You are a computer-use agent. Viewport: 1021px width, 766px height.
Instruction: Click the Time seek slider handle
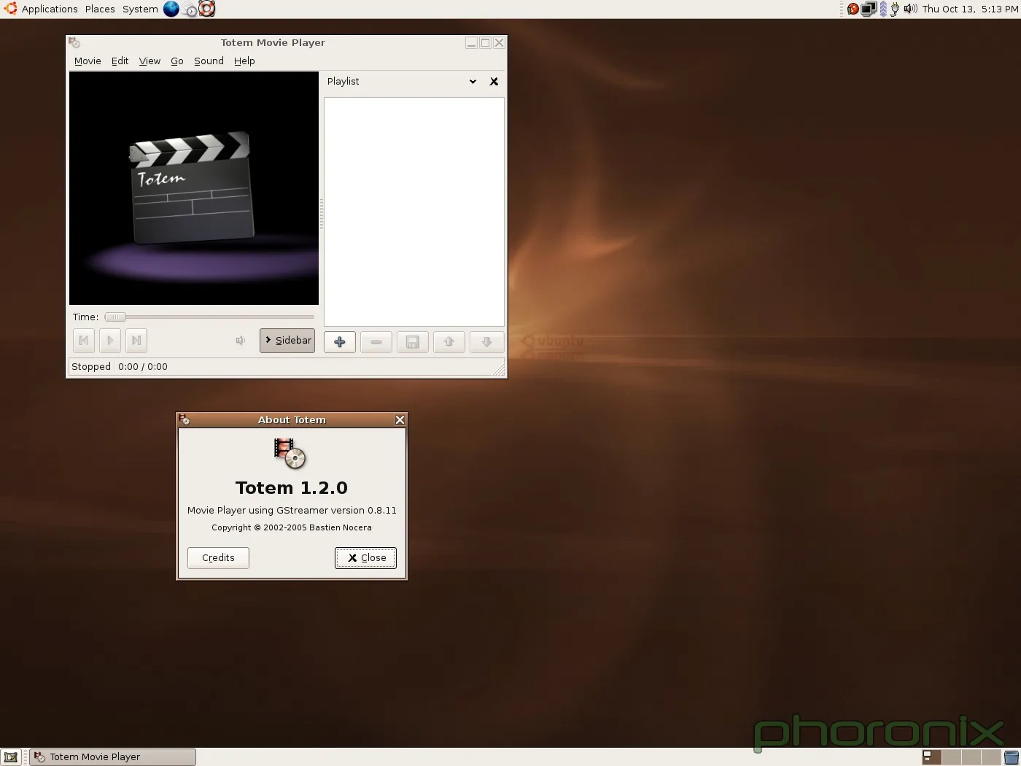(115, 317)
